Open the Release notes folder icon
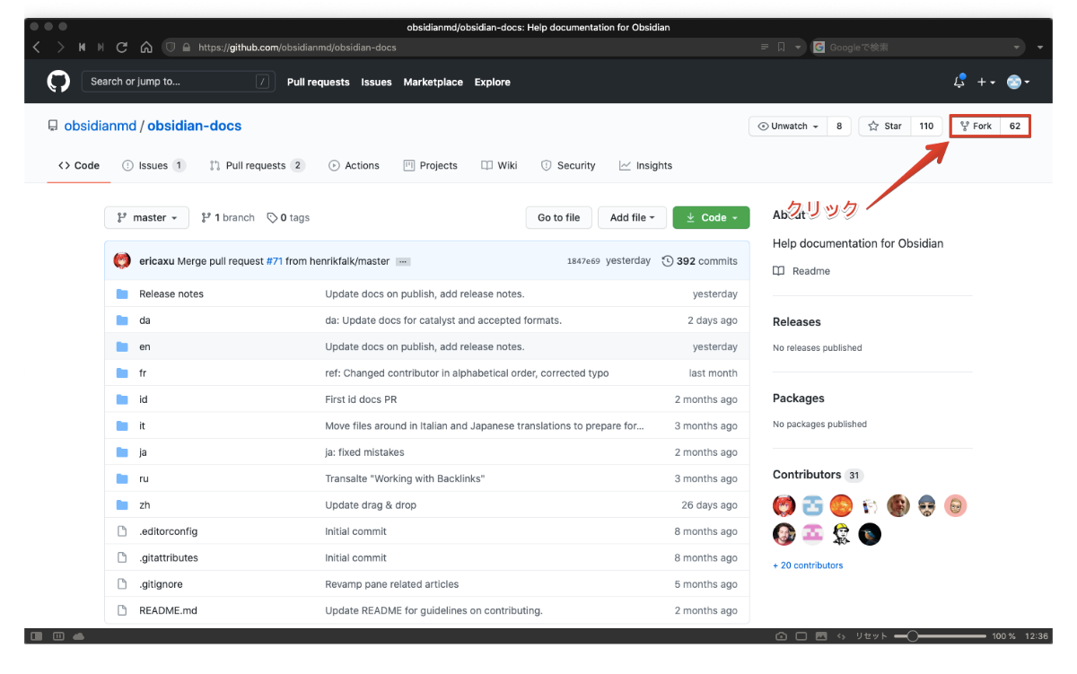 [122, 294]
